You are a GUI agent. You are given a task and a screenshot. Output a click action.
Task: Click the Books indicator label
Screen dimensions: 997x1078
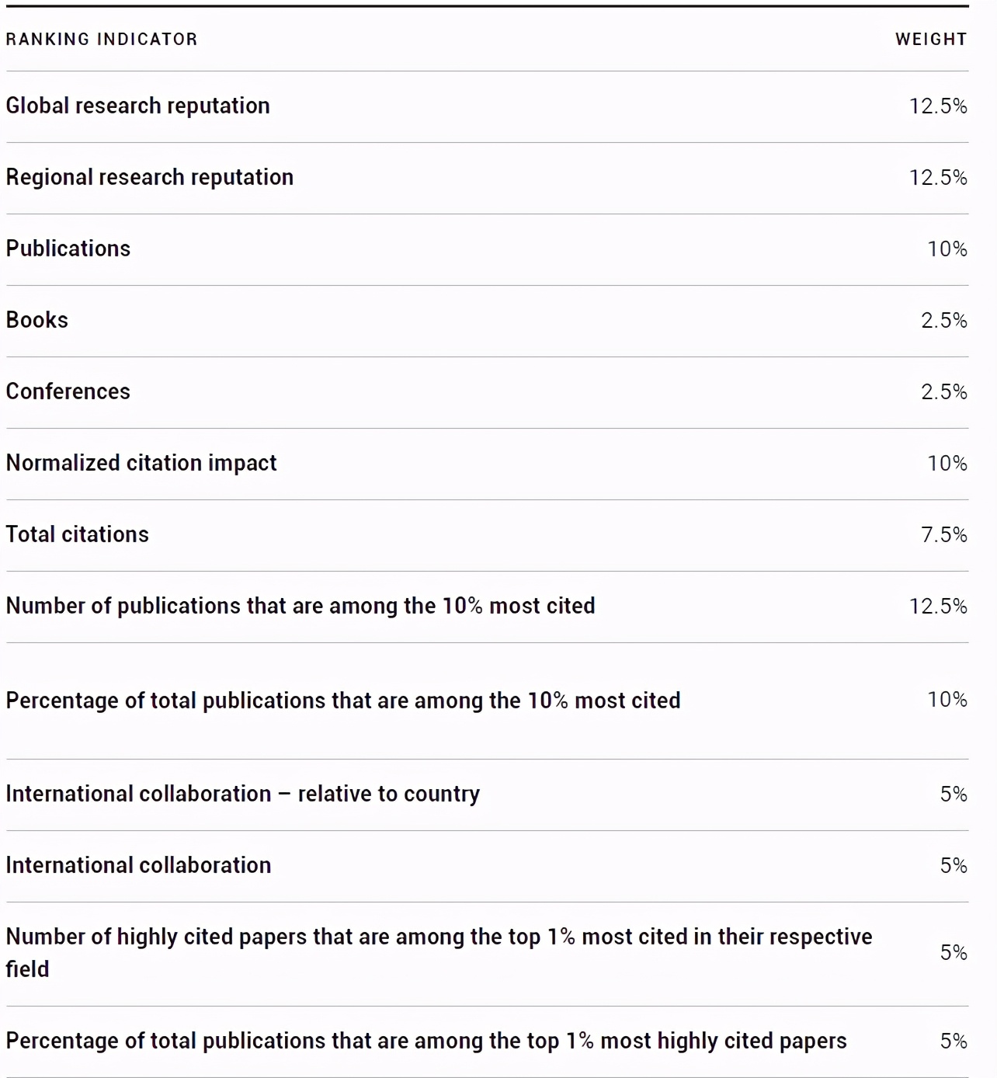click(x=37, y=320)
